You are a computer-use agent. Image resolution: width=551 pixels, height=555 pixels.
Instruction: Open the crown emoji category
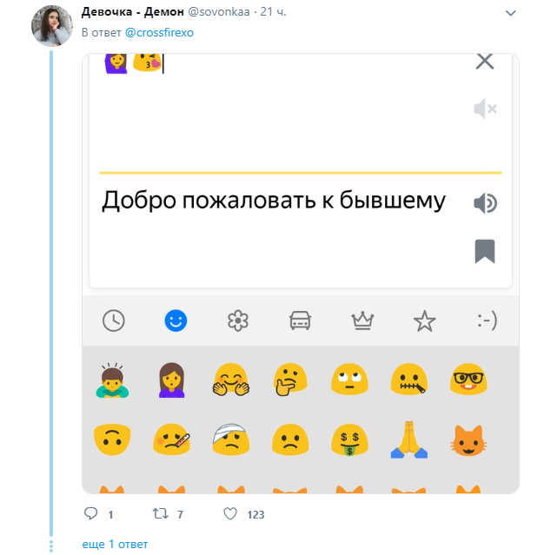click(362, 320)
